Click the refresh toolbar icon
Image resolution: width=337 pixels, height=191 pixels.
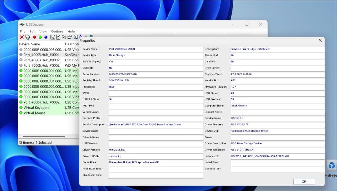tap(58, 37)
